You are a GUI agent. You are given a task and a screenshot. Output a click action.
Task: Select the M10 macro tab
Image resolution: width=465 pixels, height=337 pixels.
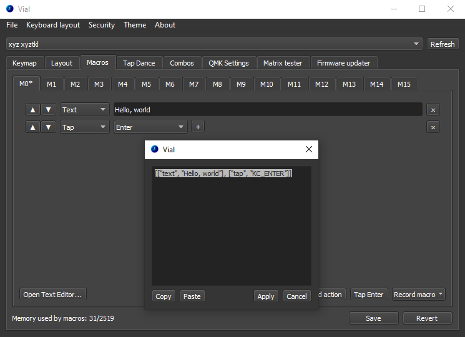point(267,84)
